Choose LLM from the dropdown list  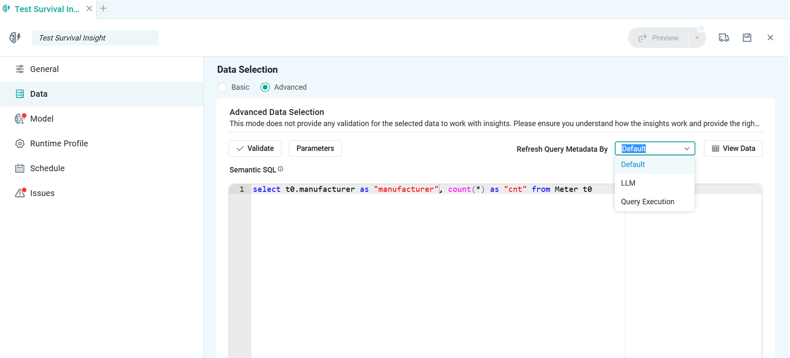tap(628, 183)
